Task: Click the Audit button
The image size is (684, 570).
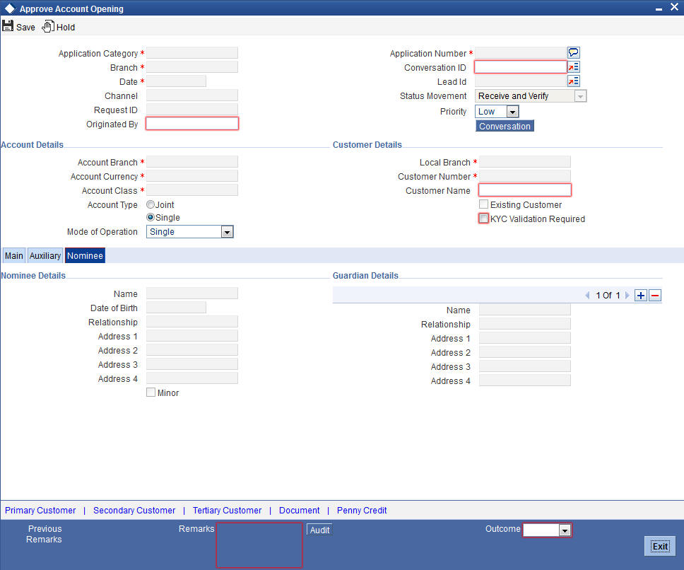Action: [x=320, y=530]
